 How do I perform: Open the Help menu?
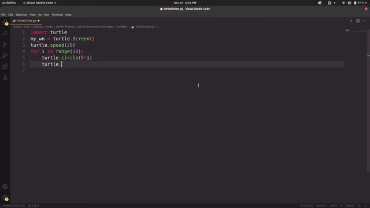(x=68, y=14)
